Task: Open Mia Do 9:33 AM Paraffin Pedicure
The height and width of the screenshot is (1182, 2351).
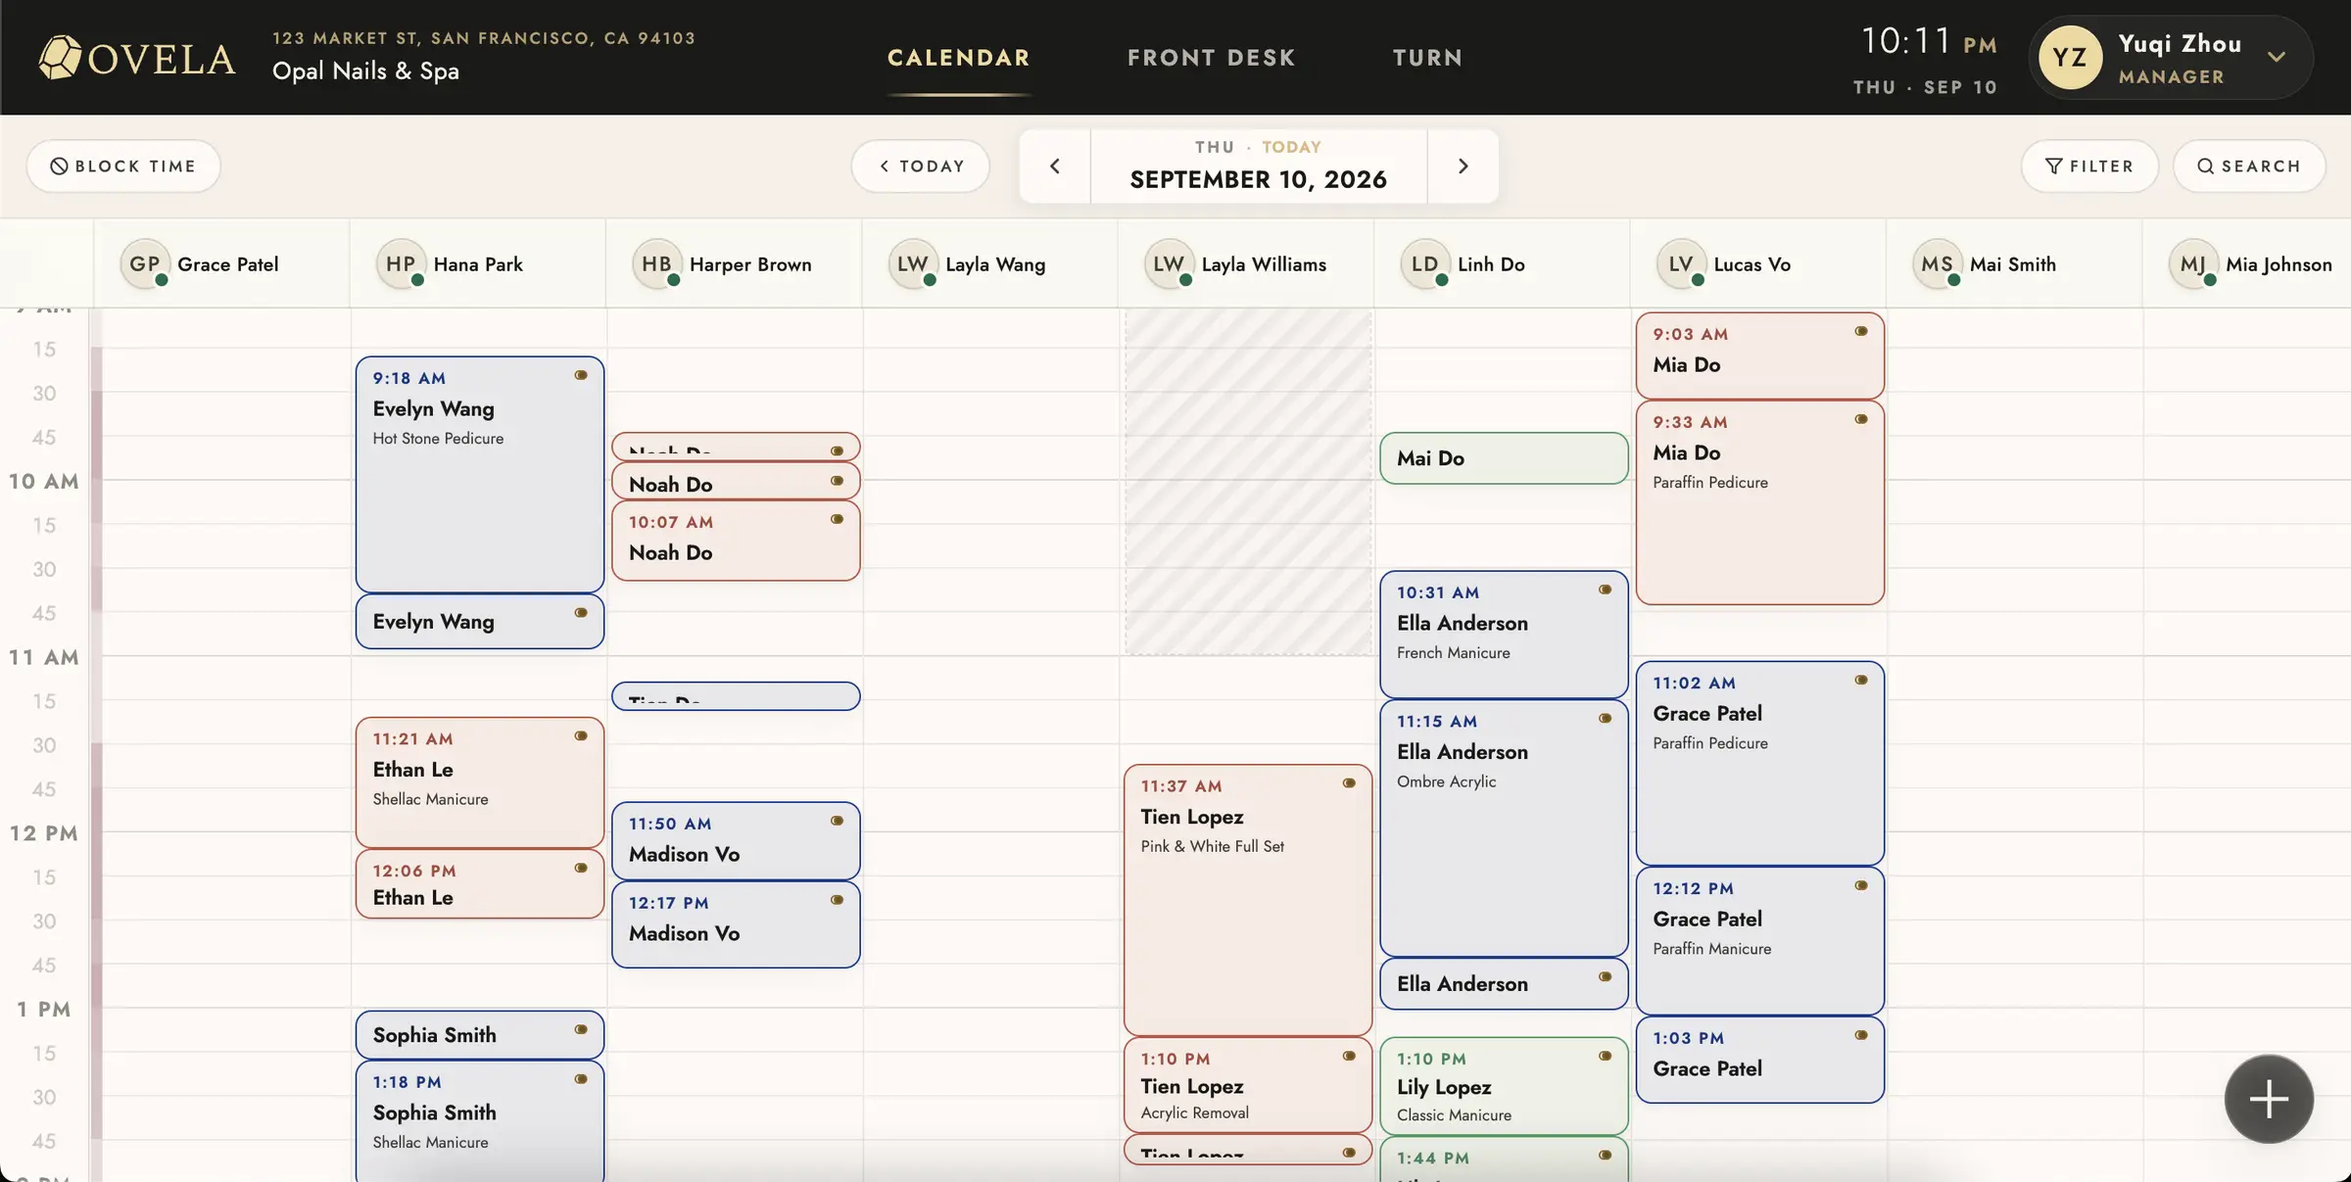Action: [x=1760, y=502]
